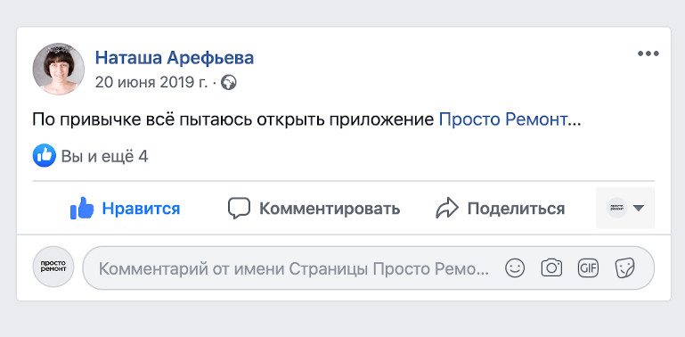Image resolution: width=685 pixels, height=337 pixels.
Task: Open the post date 20 июня 2019 г.
Action: pos(151,82)
